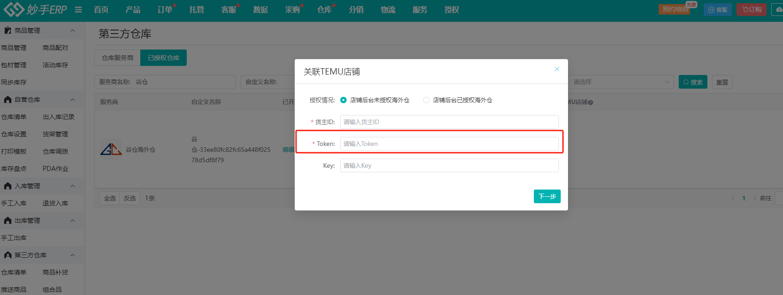Click the Key input field
Screen dimensions: 783x295
coord(449,165)
